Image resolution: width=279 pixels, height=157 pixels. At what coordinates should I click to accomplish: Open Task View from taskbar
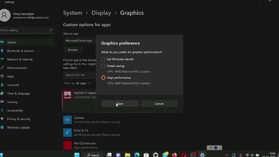109,155
